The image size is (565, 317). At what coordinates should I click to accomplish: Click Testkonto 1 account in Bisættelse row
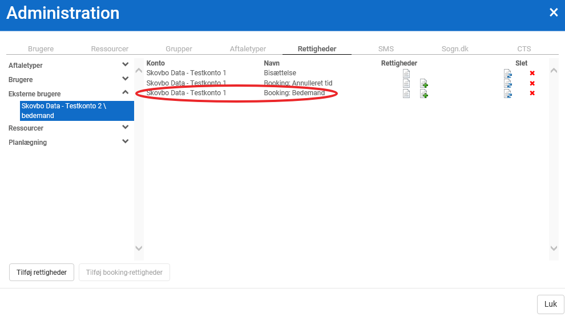[186, 72]
